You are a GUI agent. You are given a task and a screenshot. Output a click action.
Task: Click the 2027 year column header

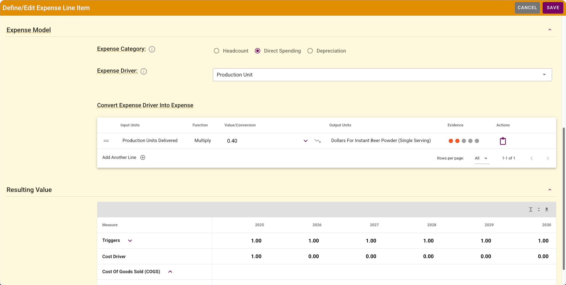pyautogui.click(x=374, y=225)
